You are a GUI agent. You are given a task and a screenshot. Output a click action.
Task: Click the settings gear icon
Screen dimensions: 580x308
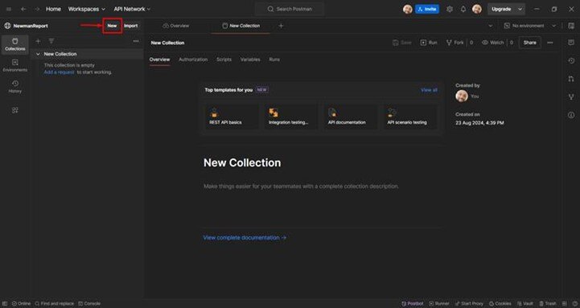(450, 9)
